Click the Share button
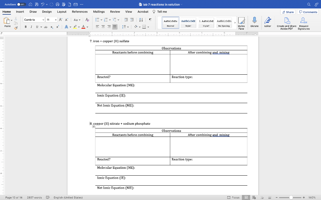This screenshot has height=200, width=321. click(288, 12)
